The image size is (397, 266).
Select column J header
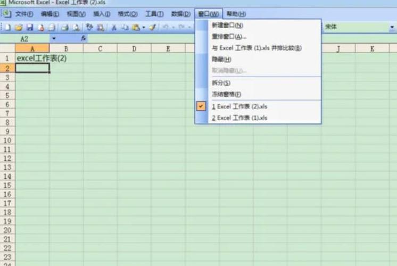coord(338,48)
